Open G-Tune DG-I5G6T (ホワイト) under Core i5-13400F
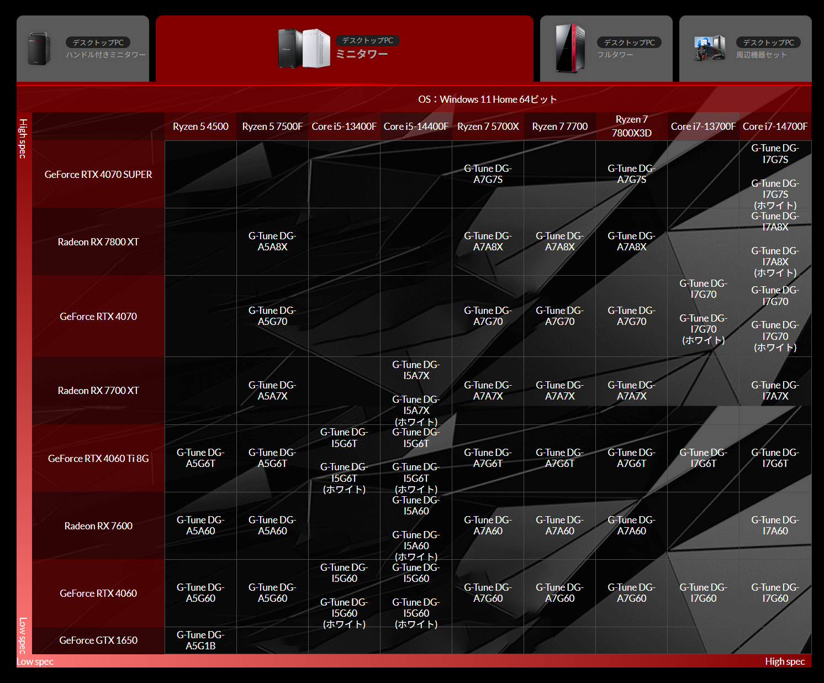Viewport: 824px width, 683px height. [x=345, y=478]
